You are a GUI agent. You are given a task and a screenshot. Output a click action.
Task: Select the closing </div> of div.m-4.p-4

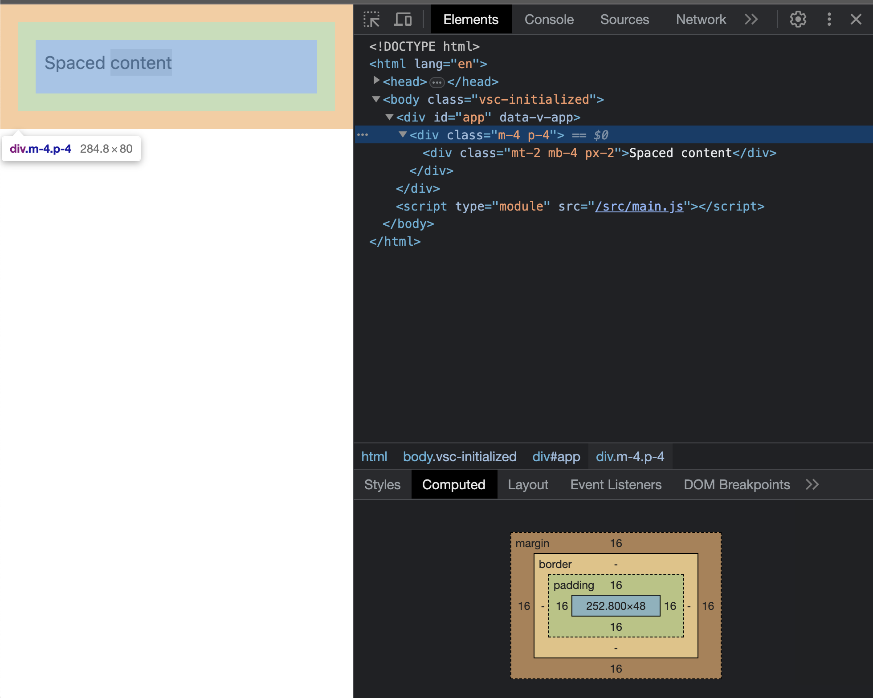[431, 170]
